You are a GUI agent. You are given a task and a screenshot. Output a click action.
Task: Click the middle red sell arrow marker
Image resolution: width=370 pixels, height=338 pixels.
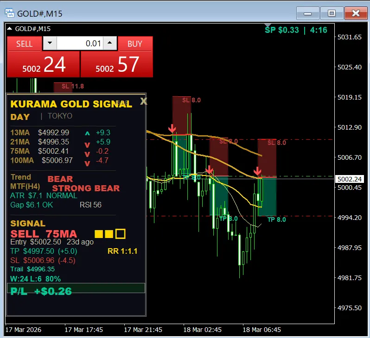coord(209,170)
